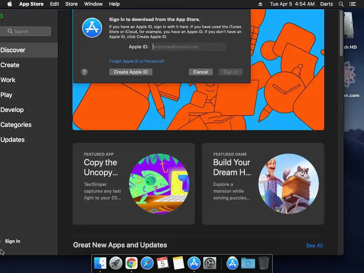Open the Window menu

(x=93, y=4)
